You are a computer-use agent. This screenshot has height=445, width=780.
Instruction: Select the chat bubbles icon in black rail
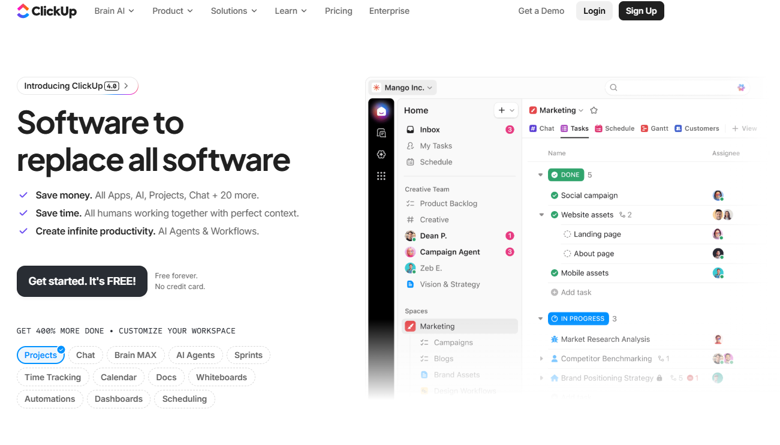(x=381, y=133)
